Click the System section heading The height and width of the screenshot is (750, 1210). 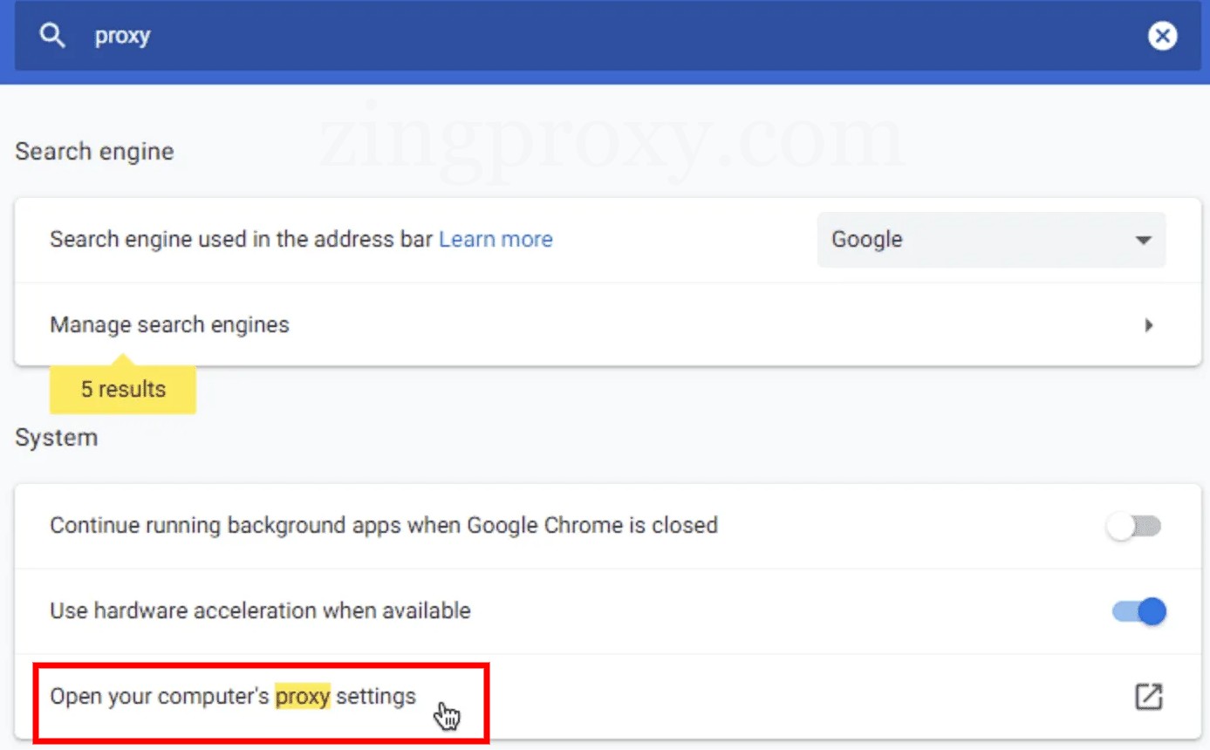[56, 437]
